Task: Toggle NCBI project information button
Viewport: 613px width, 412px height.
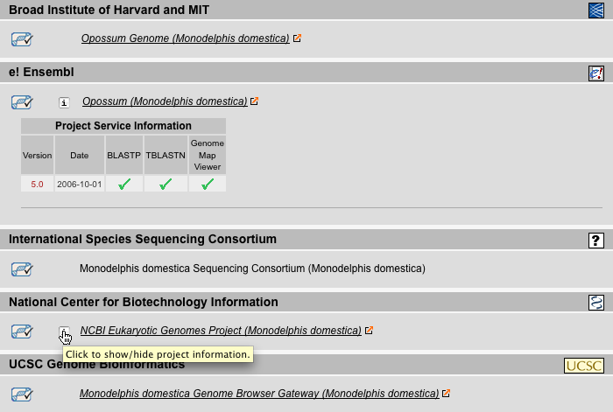Action: coord(64,332)
